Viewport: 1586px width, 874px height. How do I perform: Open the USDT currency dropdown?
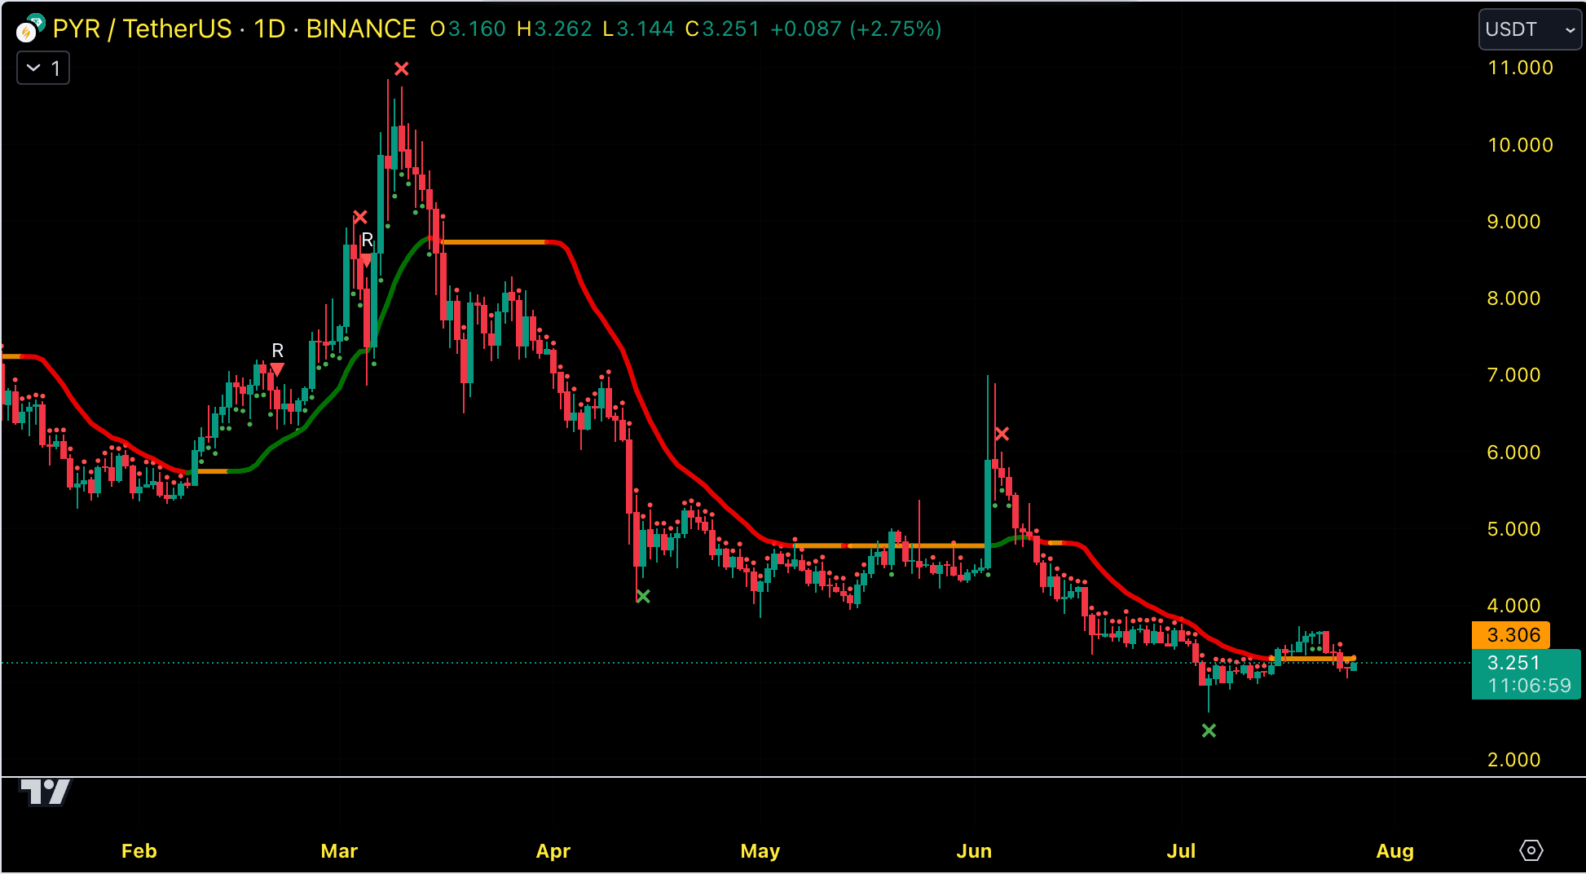click(x=1530, y=29)
